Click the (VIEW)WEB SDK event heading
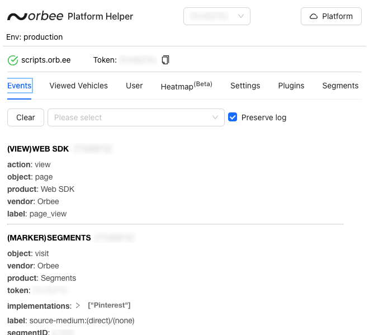 (38, 149)
